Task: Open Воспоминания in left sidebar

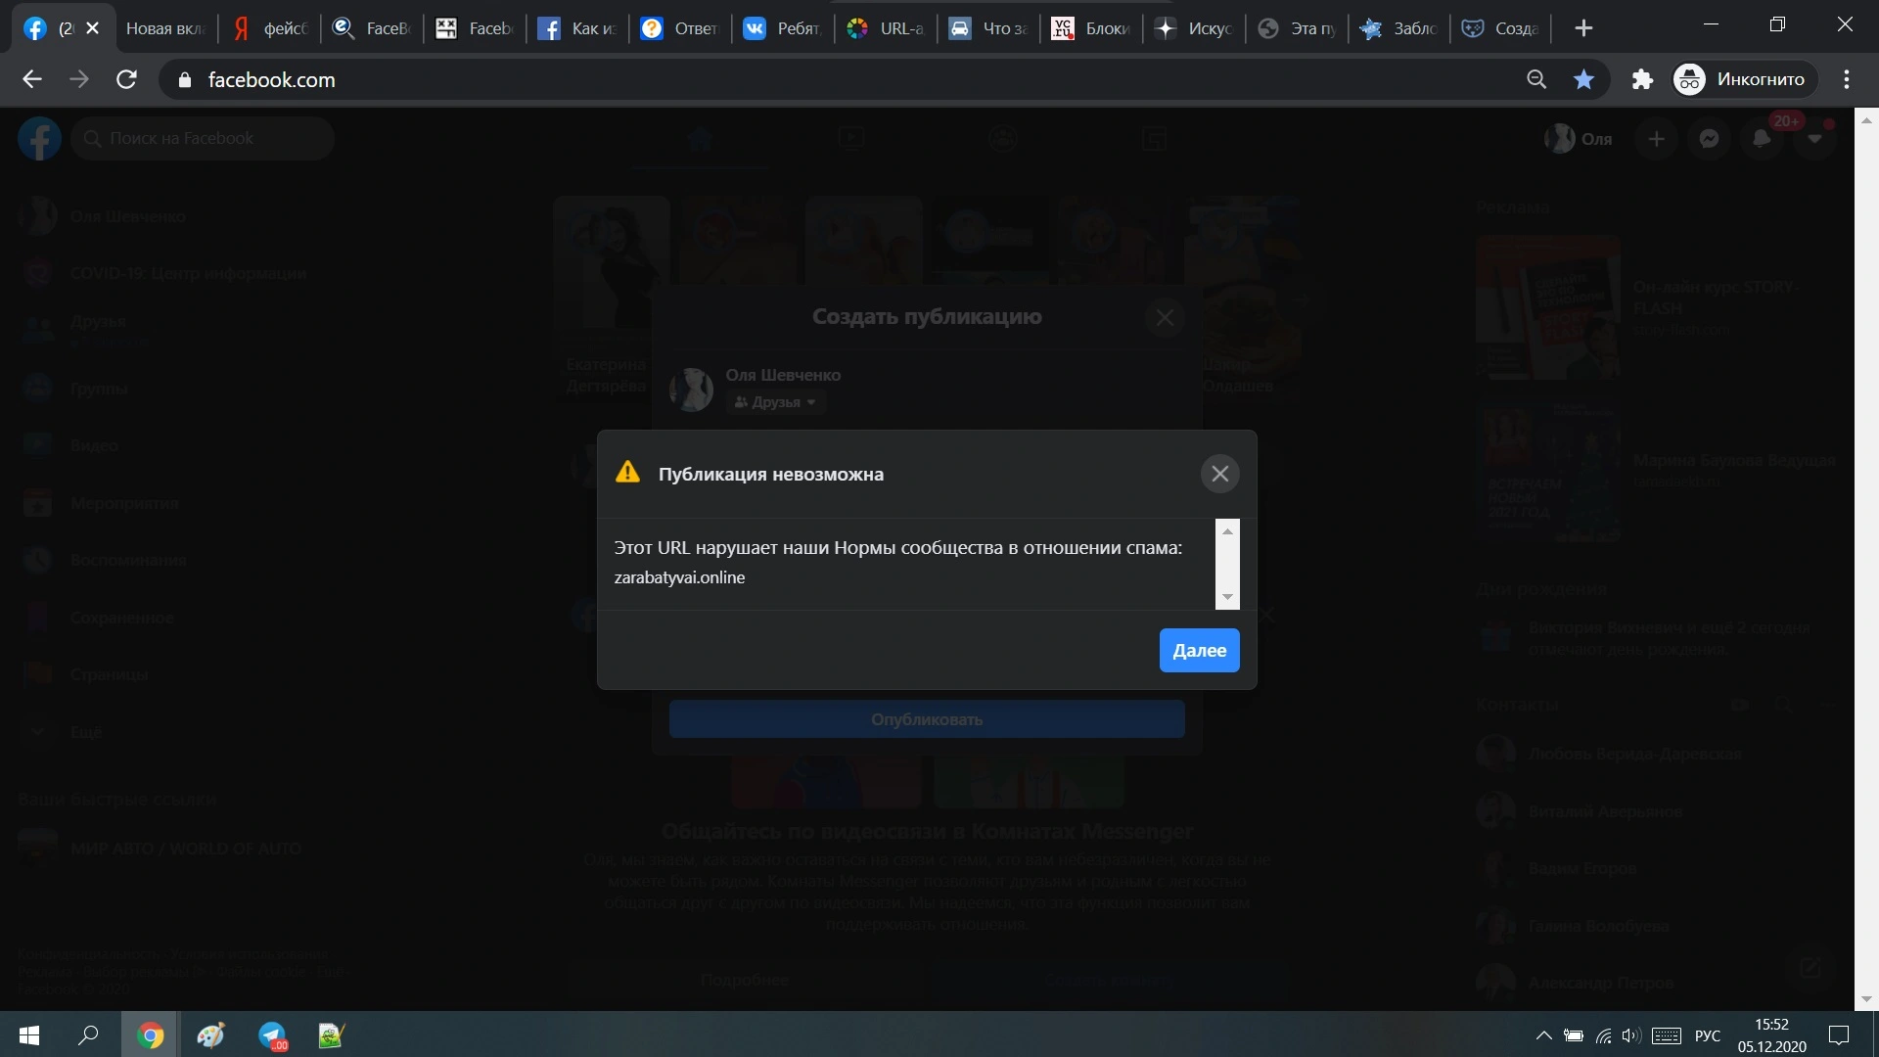Action: [x=105, y=560]
